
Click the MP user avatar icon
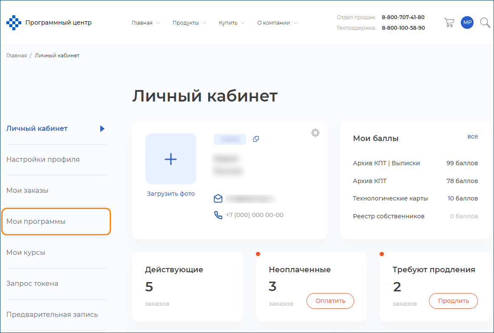click(x=467, y=23)
